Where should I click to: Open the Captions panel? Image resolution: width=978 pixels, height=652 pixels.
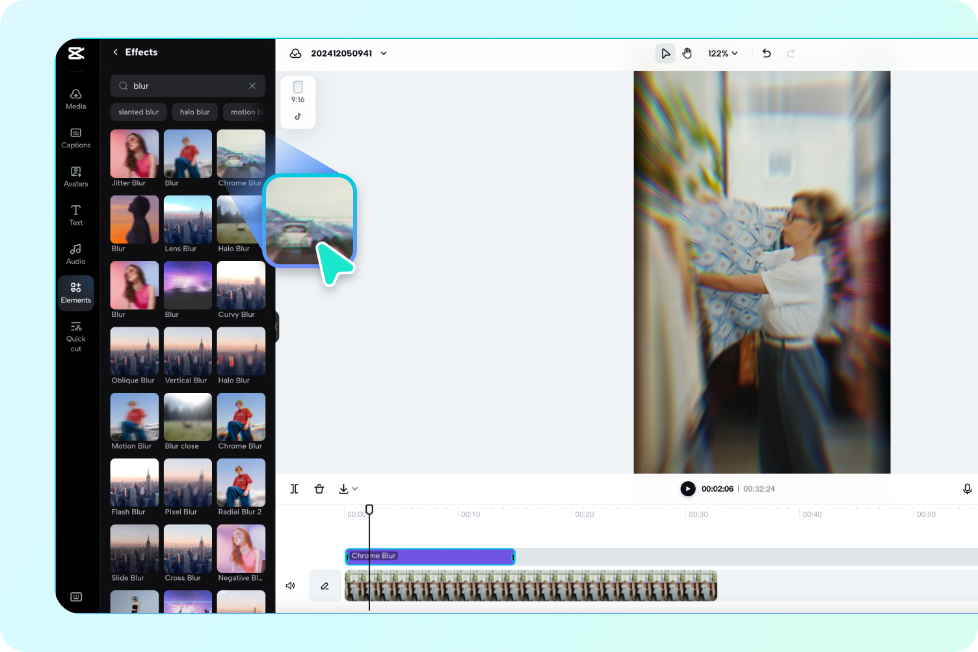coord(75,138)
